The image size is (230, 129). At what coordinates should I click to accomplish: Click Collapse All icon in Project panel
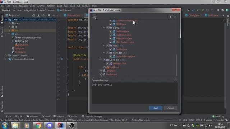point(43,15)
